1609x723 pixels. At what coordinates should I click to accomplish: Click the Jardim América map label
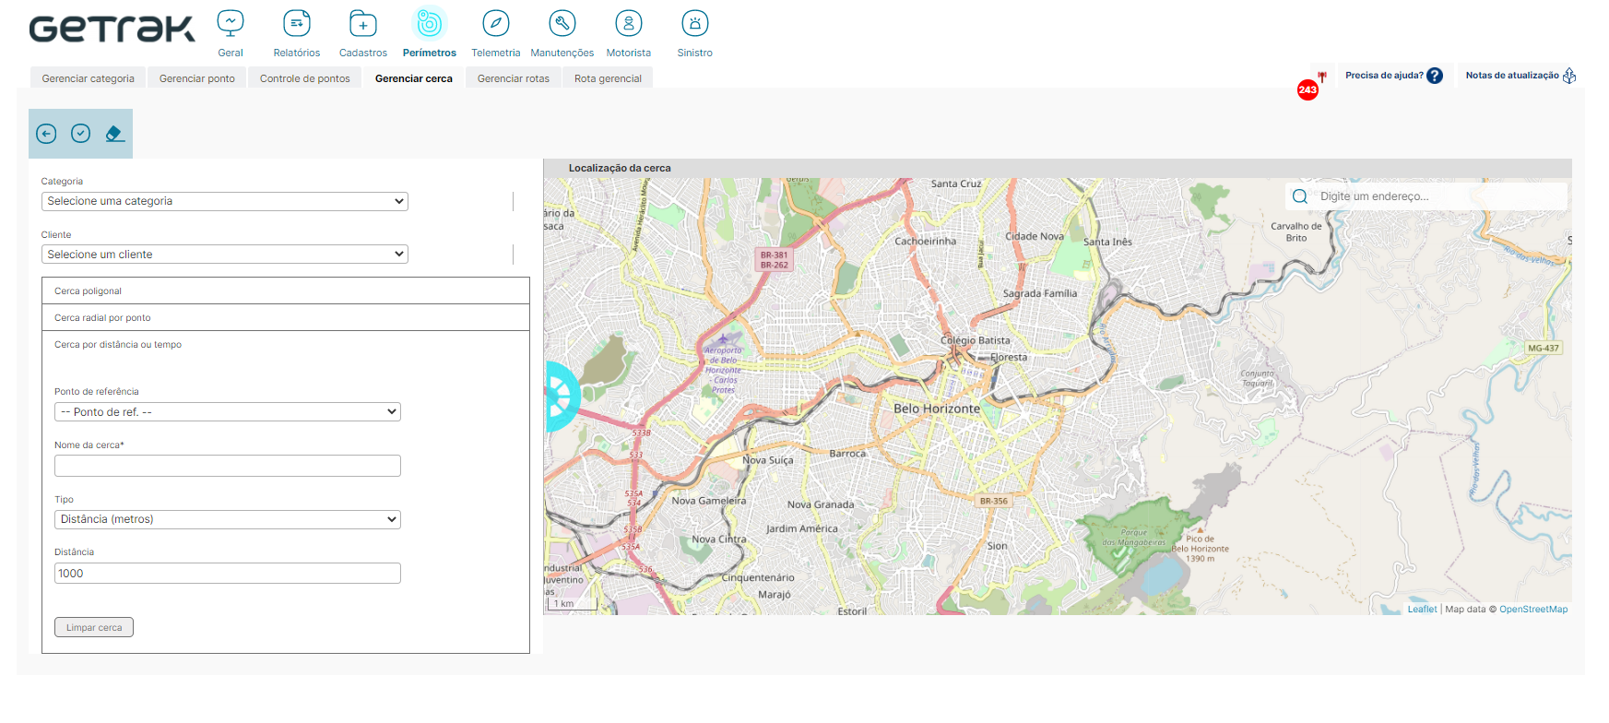click(x=802, y=529)
